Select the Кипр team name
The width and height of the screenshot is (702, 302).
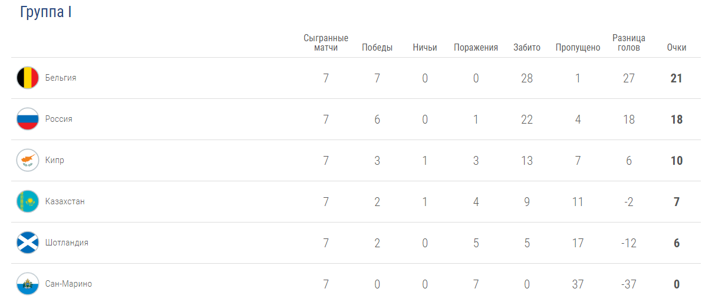point(55,160)
